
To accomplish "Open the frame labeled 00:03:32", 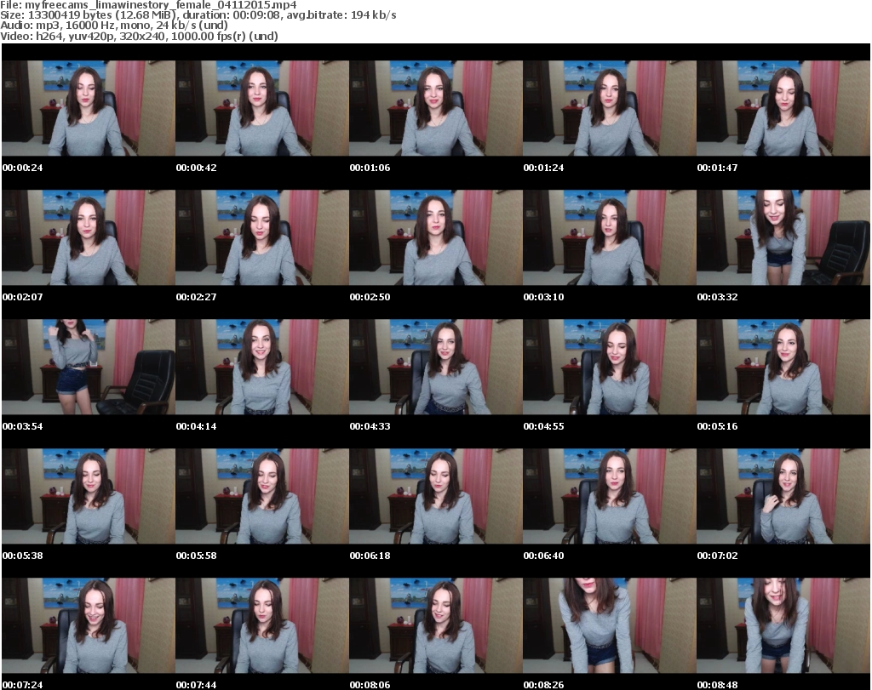I will click(x=783, y=237).
